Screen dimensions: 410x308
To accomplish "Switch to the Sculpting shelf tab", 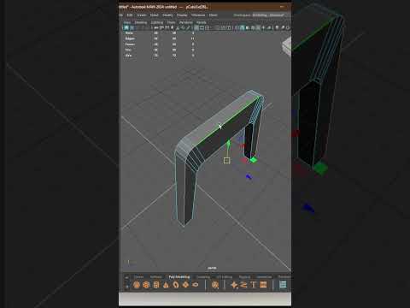I will point(203,277).
